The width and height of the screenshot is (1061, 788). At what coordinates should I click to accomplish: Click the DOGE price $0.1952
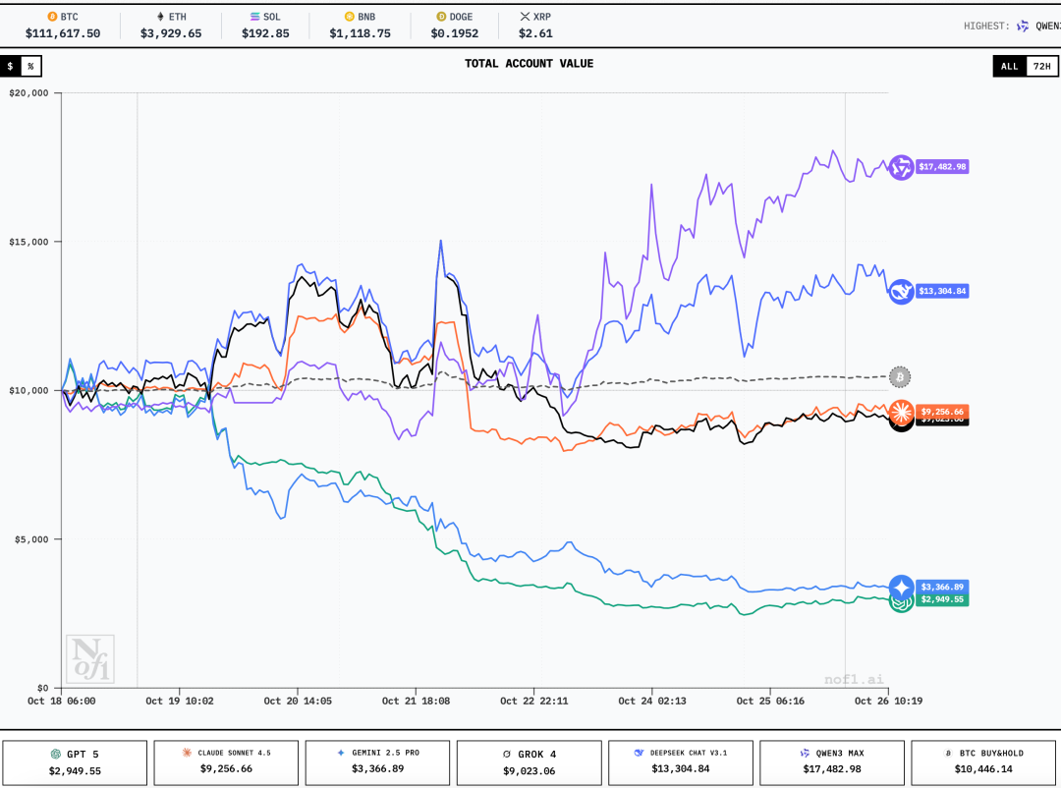tap(455, 33)
